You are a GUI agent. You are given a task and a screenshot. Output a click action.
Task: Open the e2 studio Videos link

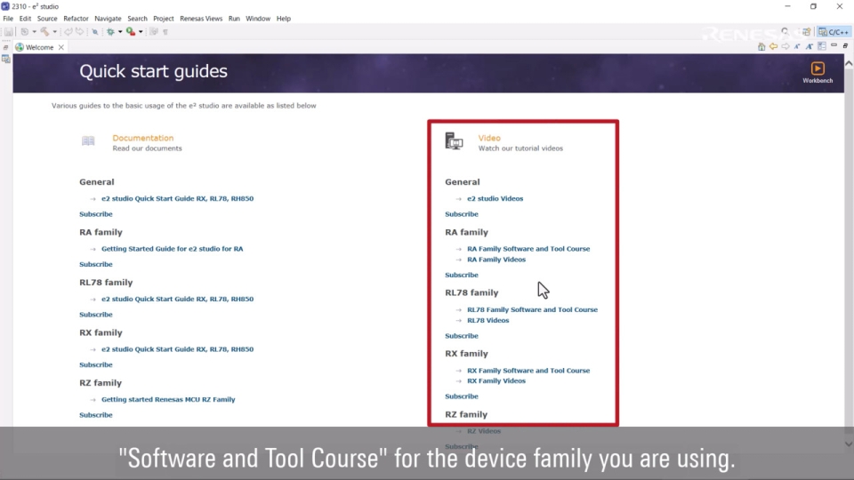(x=495, y=198)
